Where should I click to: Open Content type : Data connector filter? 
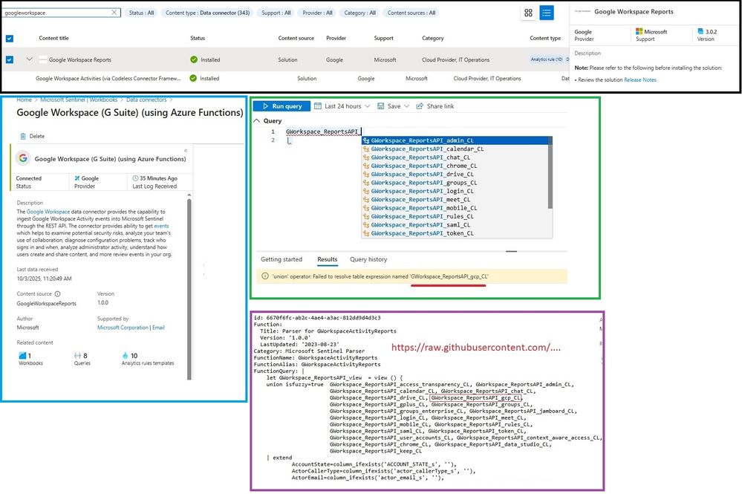pos(207,13)
